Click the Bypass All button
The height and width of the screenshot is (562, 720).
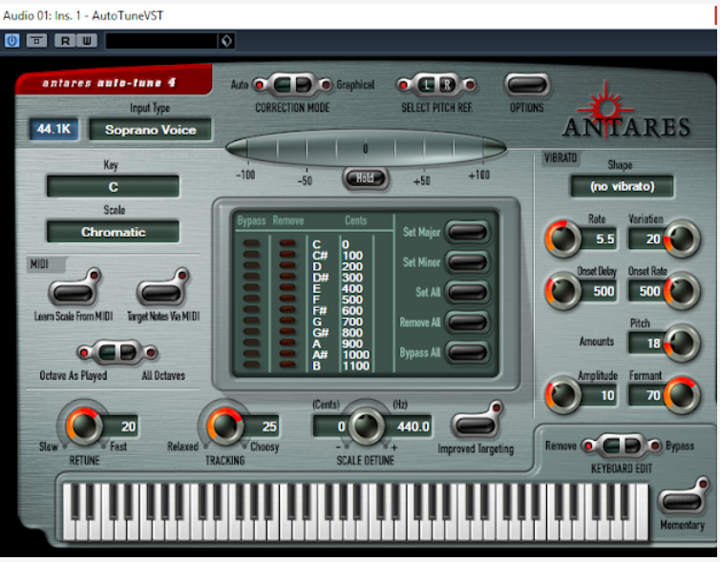(x=468, y=353)
